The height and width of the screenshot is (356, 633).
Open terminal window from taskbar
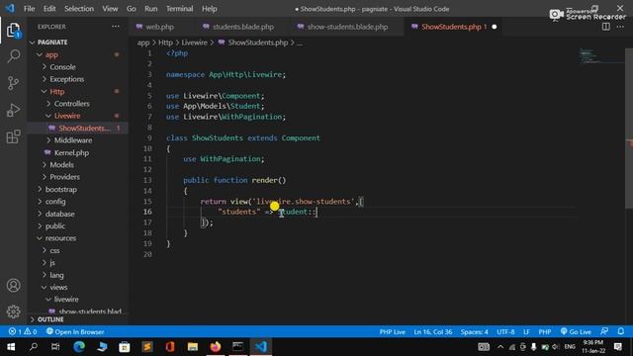237,347
